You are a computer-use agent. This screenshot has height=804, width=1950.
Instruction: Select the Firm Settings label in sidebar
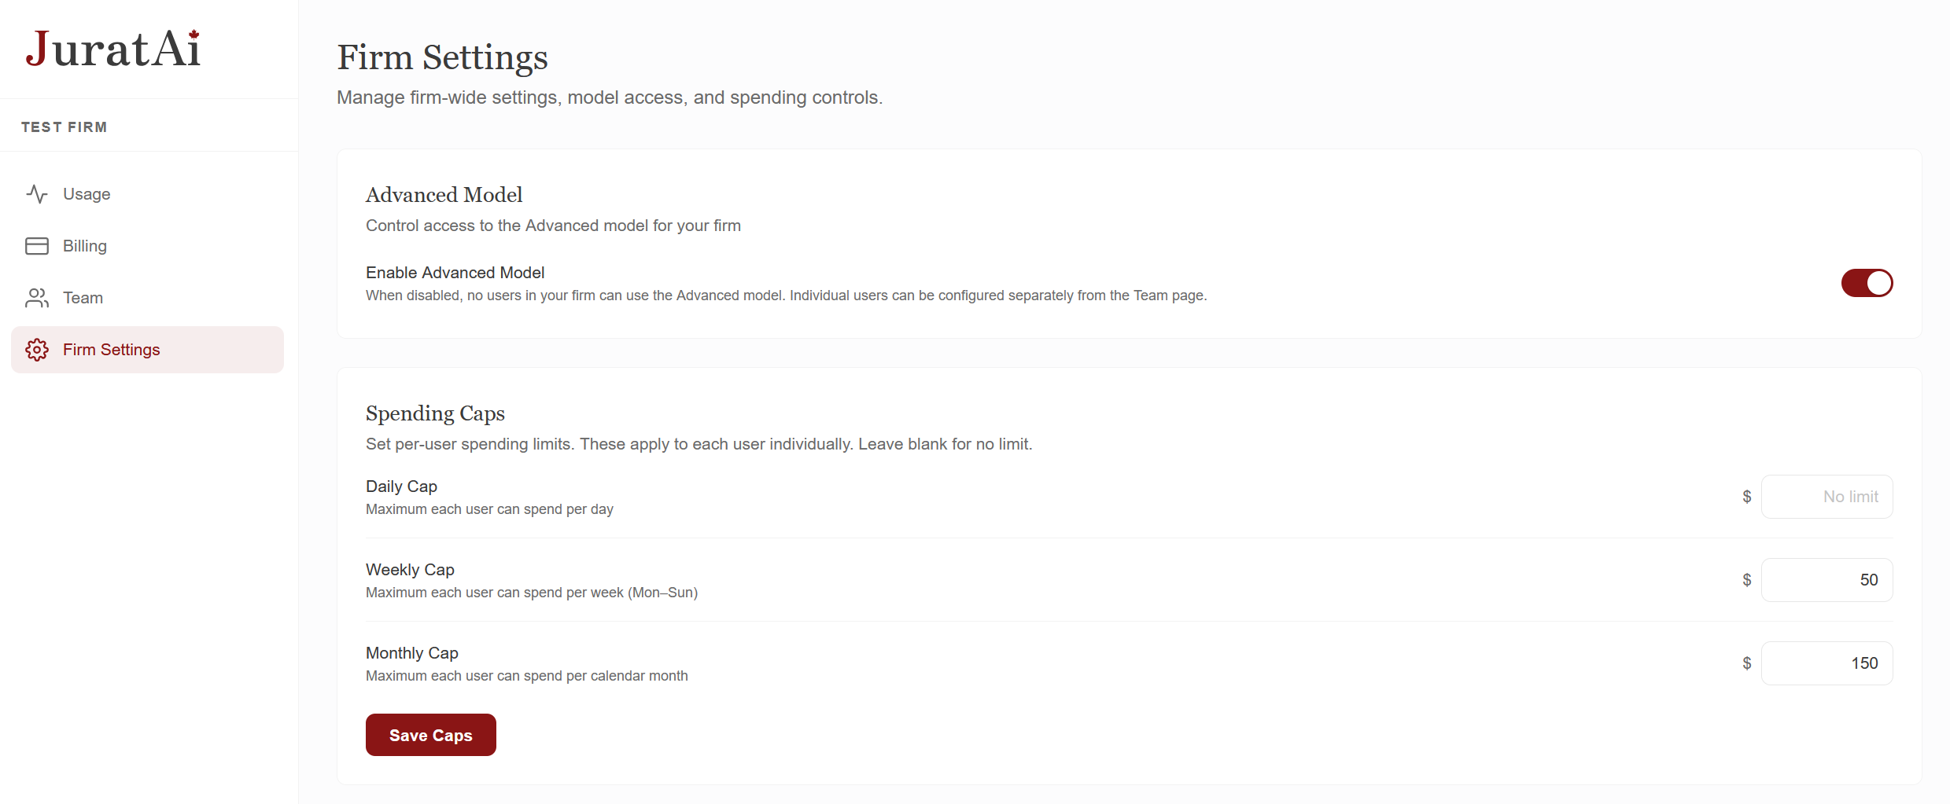[x=112, y=350]
